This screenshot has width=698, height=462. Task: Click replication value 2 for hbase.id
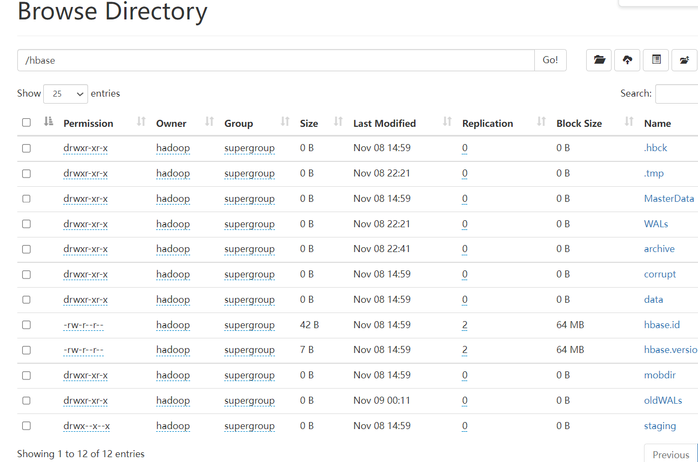click(465, 325)
